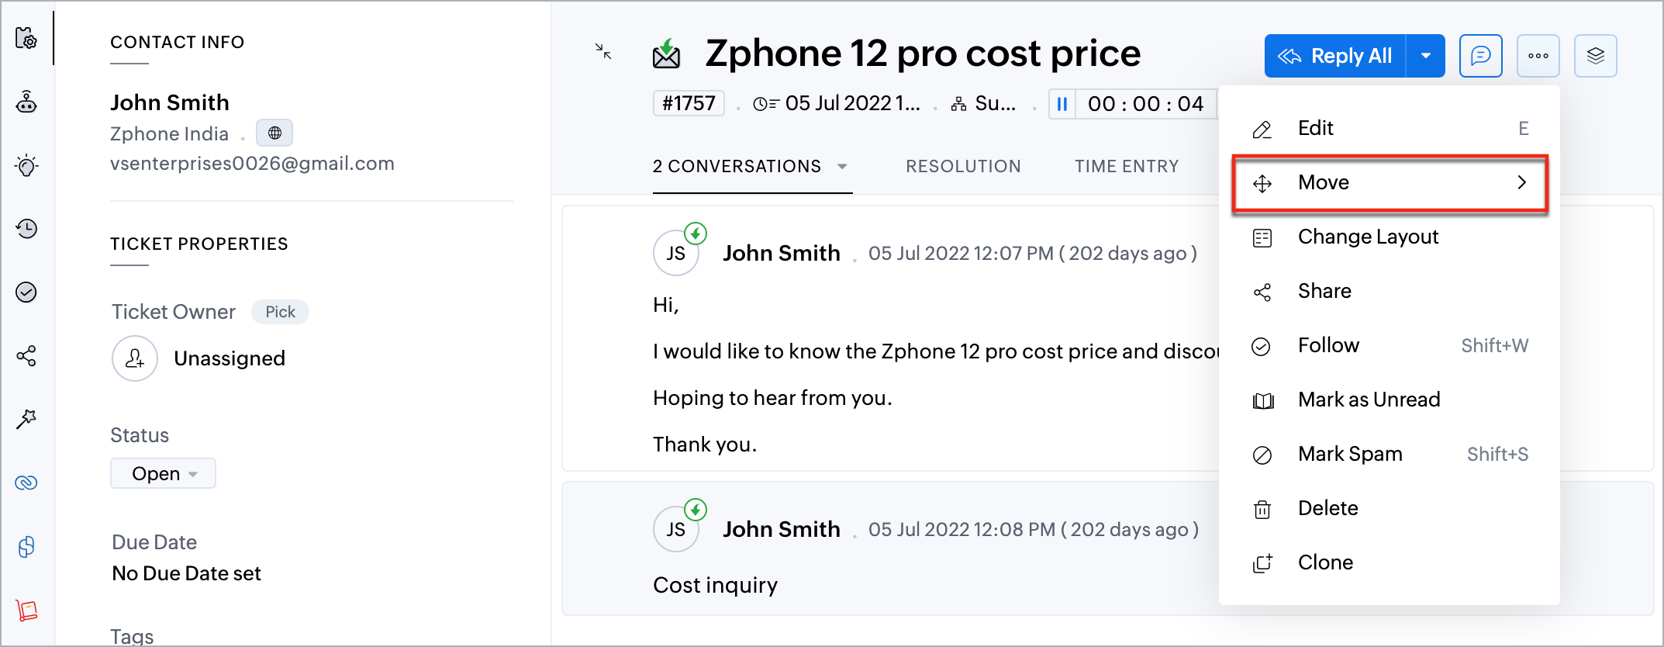Image resolution: width=1664 pixels, height=647 pixels.
Task: Expand the Reply All dropdown arrow
Action: coord(1425,56)
